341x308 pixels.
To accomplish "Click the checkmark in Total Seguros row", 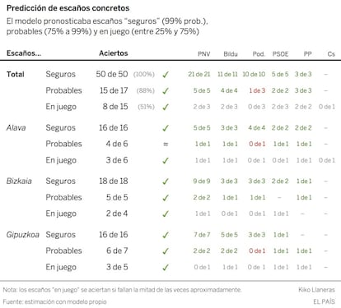I will tap(166, 75).
